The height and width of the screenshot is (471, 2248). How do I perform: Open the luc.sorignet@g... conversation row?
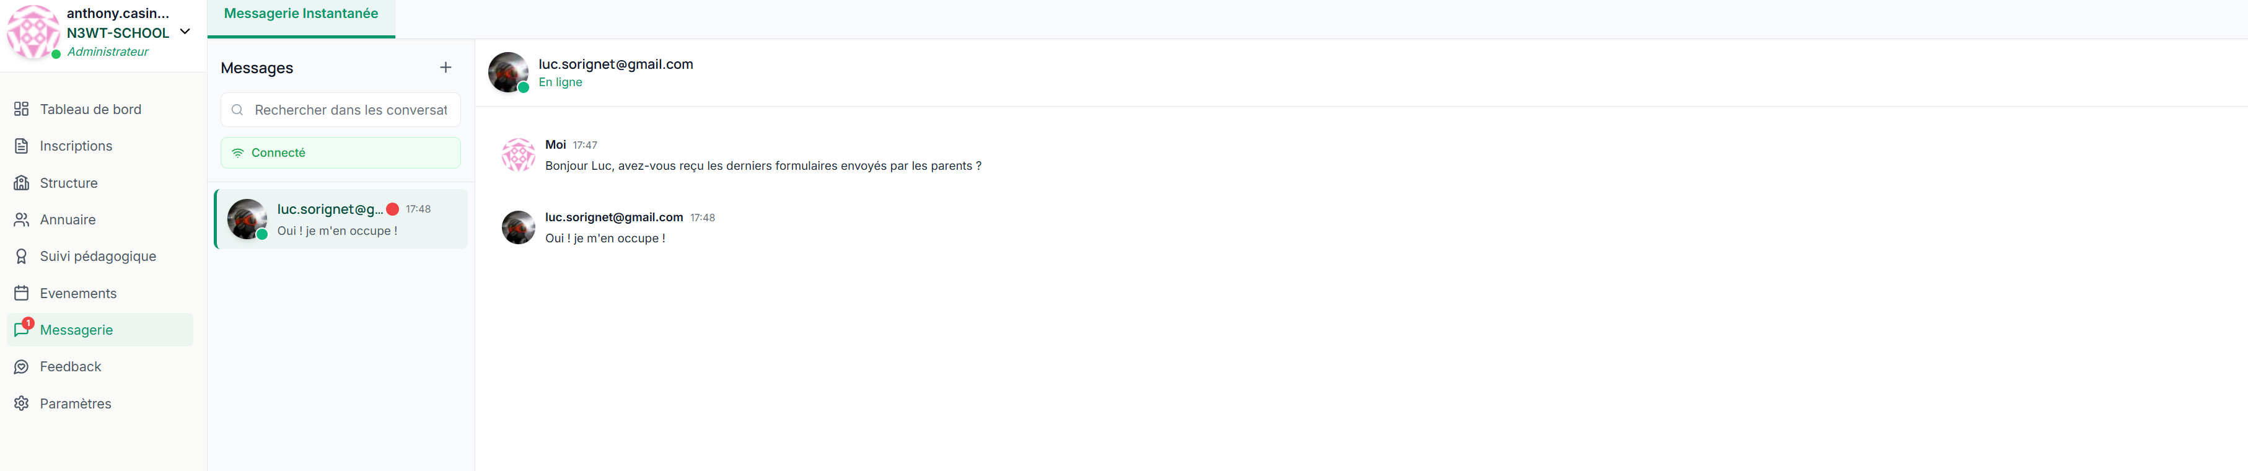pos(341,219)
